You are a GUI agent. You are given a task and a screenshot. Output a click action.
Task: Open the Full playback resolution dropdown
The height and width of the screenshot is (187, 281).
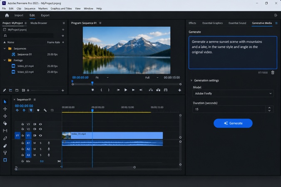pos(152,77)
